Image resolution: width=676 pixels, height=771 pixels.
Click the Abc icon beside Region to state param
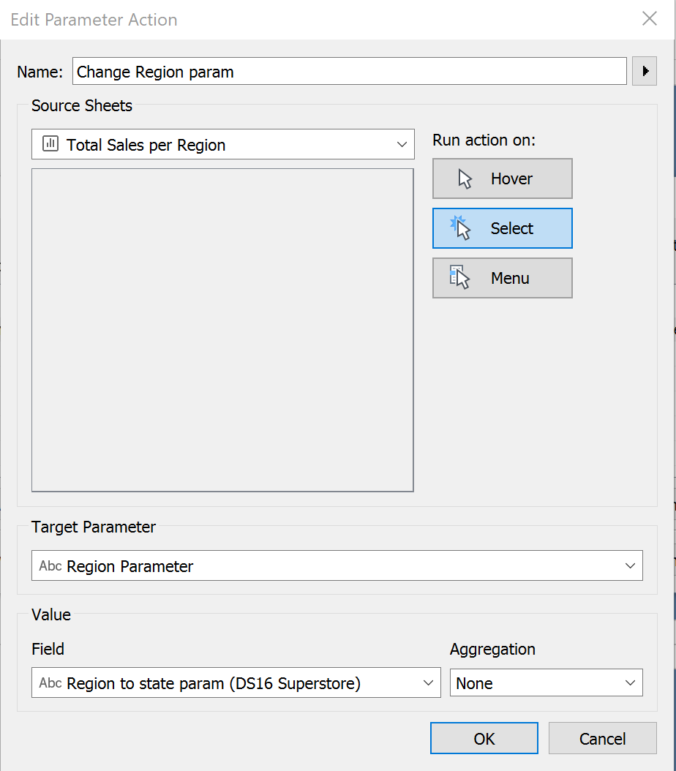coord(50,682)
